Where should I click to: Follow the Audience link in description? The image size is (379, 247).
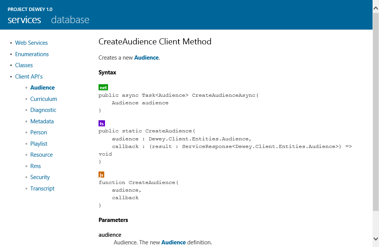coord(146,58)
